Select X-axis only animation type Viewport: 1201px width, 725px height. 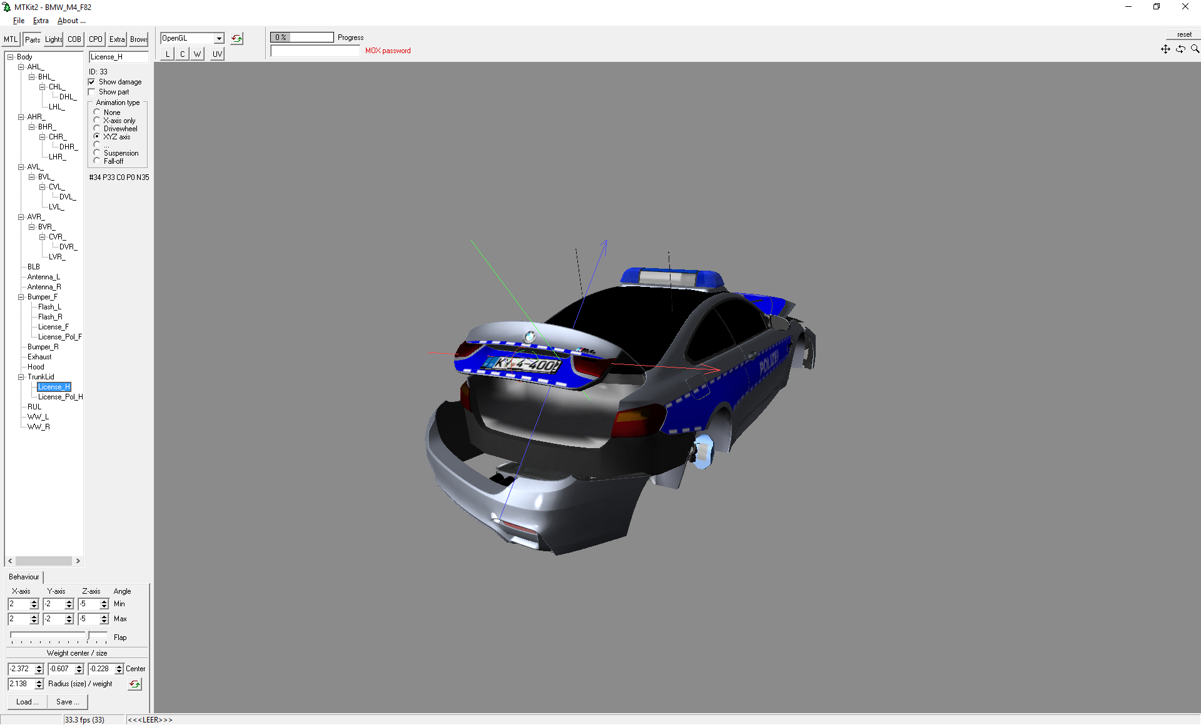(97, 121)
